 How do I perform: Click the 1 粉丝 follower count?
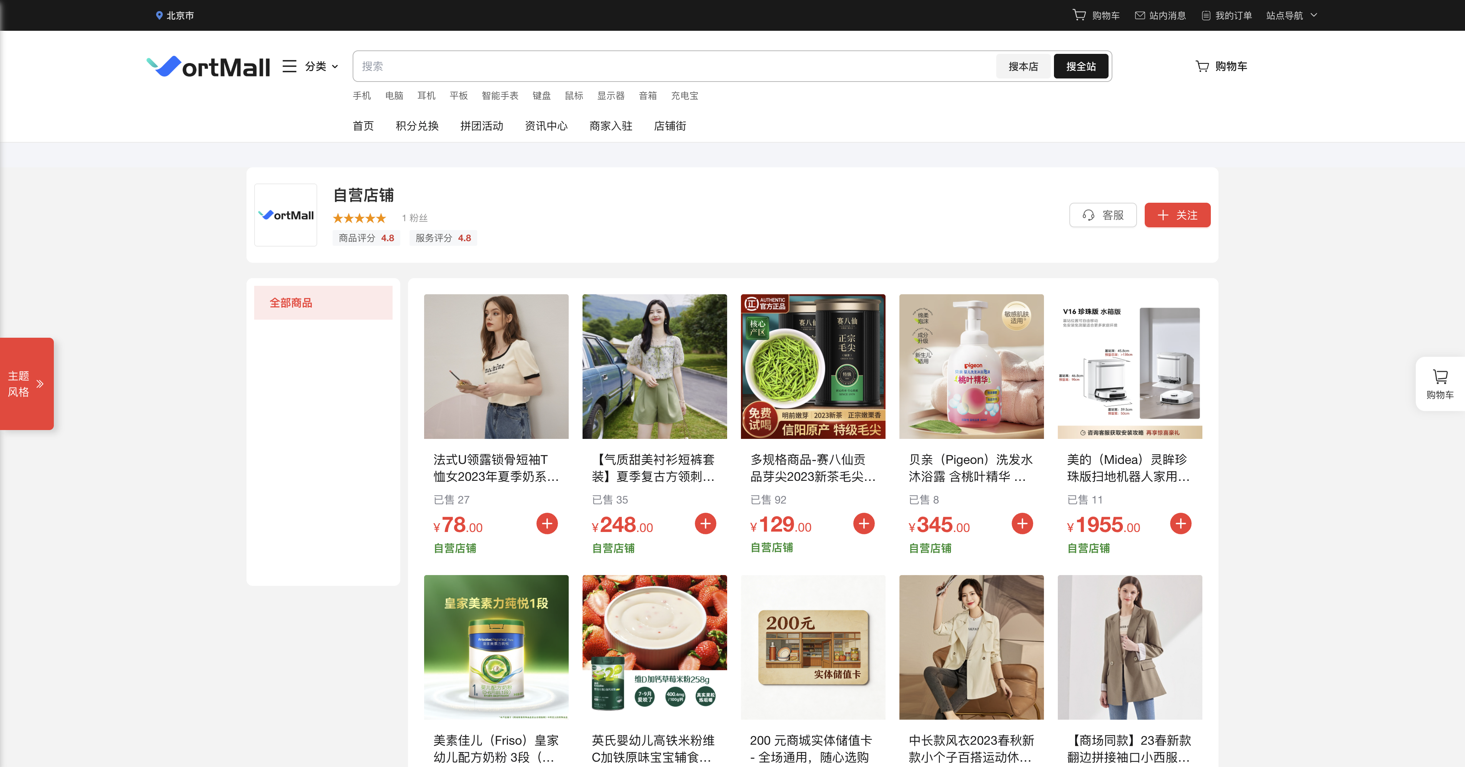pos(415,218)
